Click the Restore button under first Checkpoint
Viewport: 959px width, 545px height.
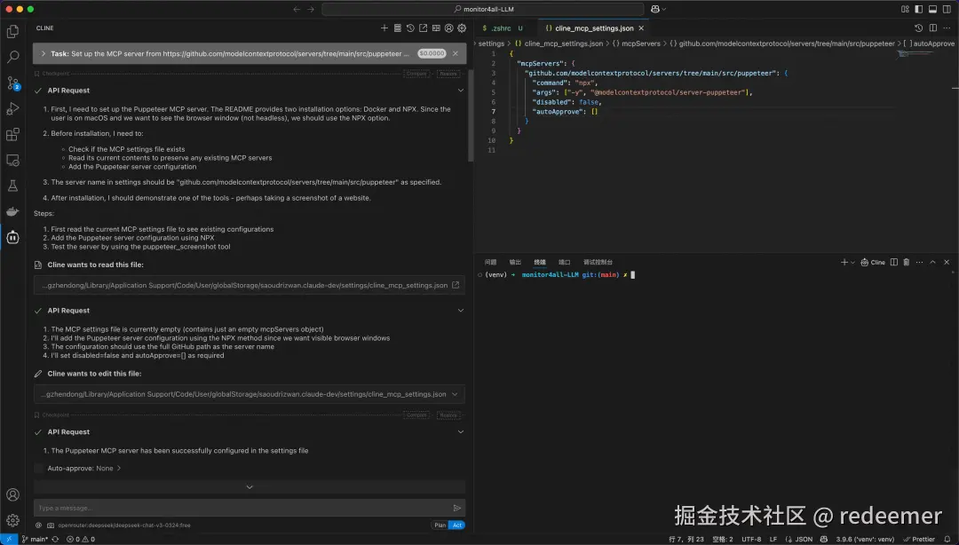[448, 74]
